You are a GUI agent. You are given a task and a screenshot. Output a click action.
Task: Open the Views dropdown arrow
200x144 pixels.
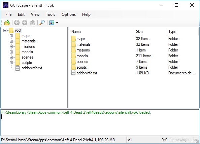click(x=57, y=23)
